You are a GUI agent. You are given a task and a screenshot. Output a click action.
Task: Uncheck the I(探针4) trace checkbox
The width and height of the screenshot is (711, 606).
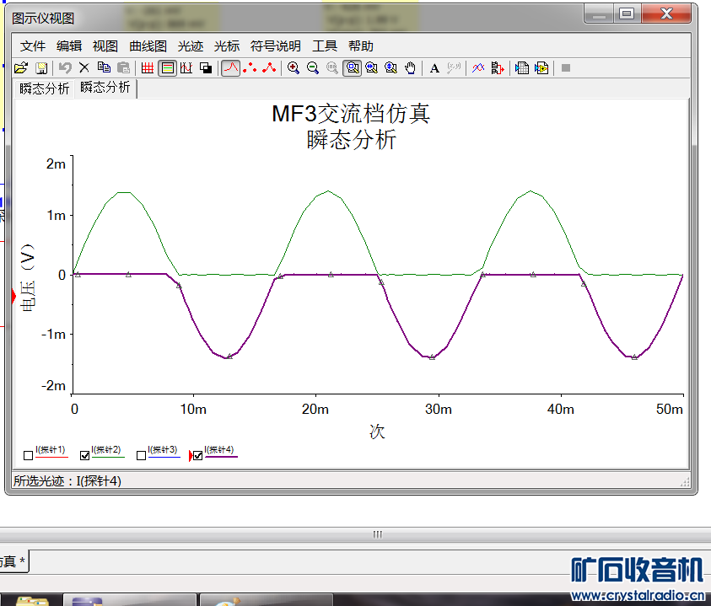(x=198, y=455)
